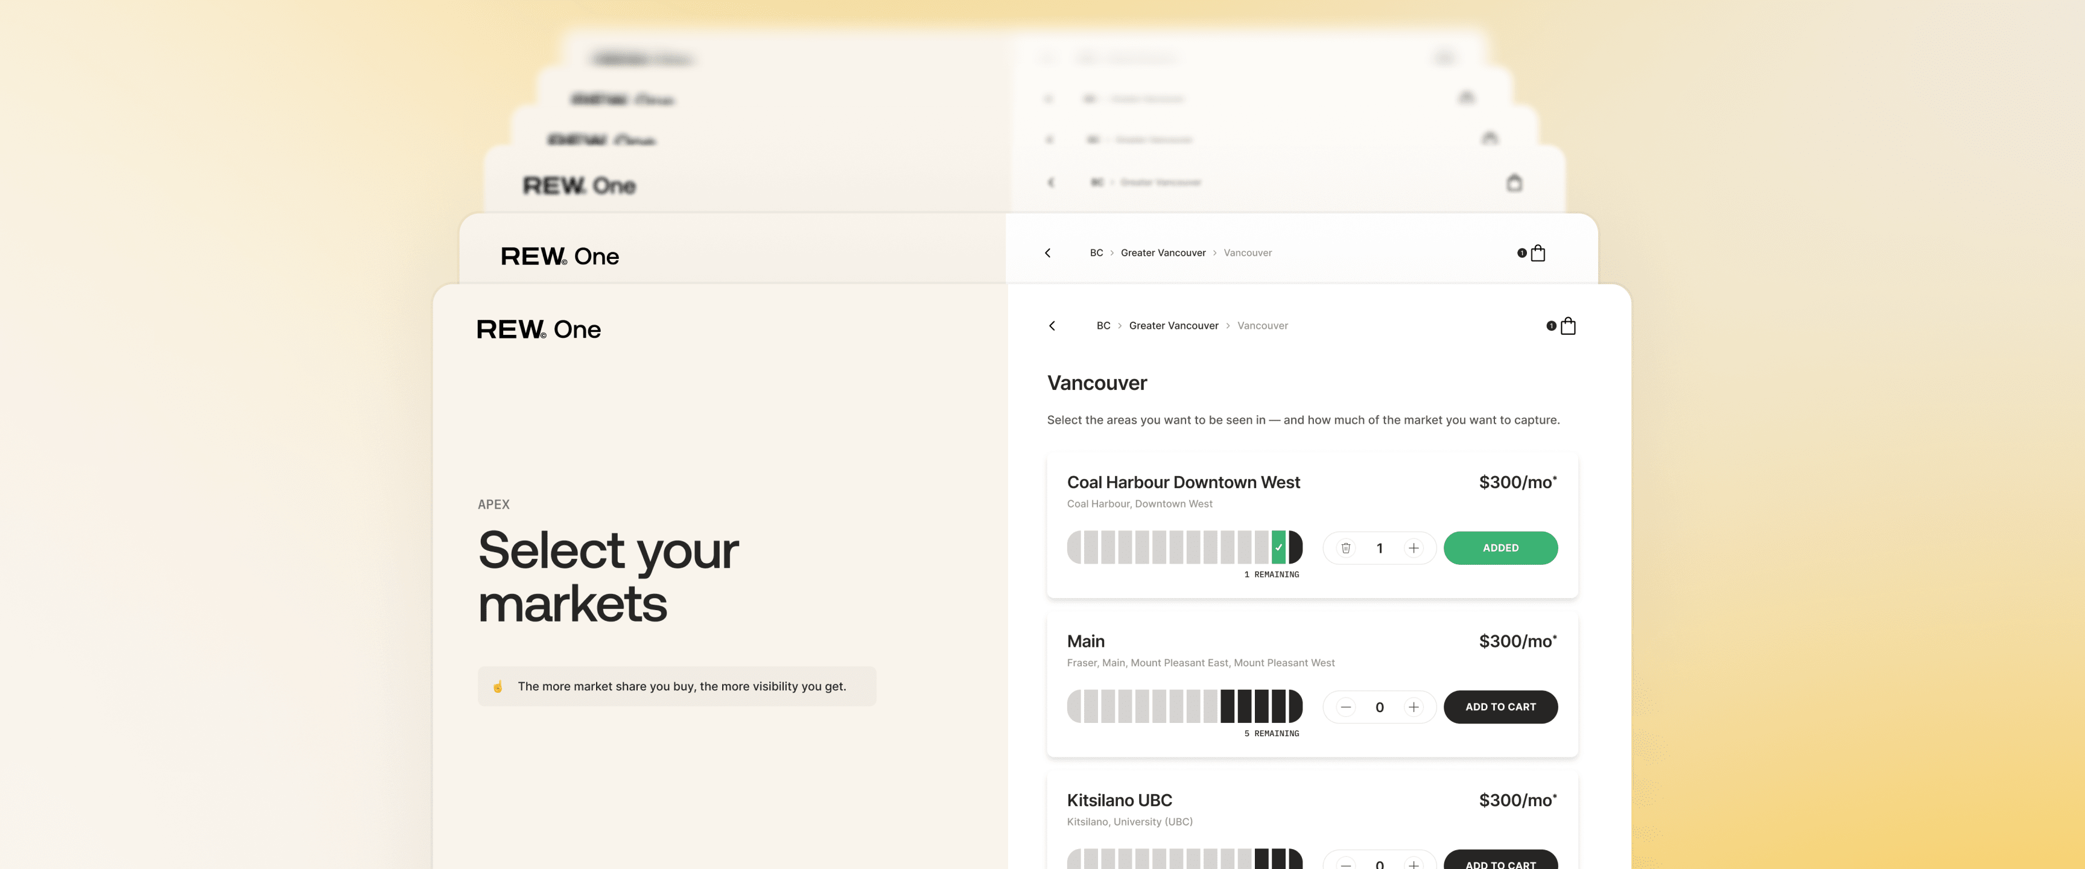2085x869 pixels.
Task: Click the "5 REMAINING" label
Action: point(1272,733)
